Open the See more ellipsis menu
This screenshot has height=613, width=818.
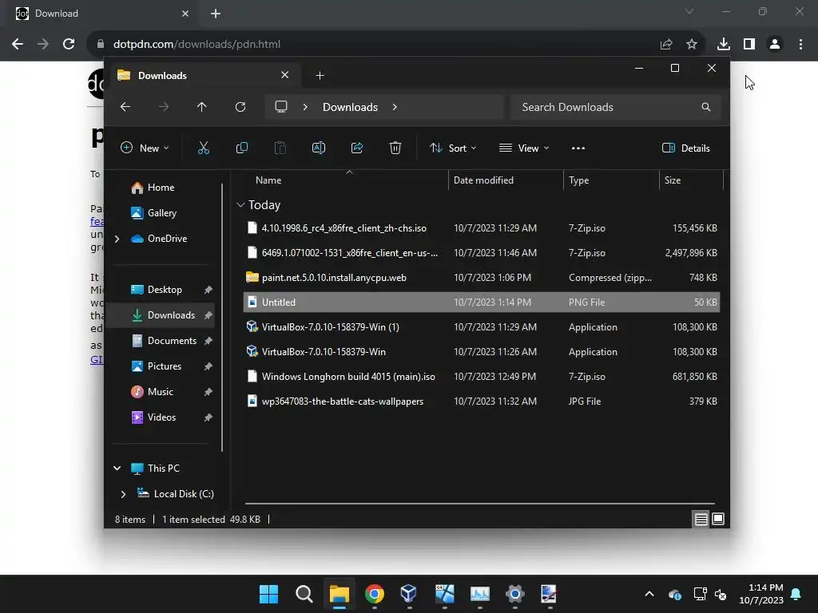pos(578,148)
